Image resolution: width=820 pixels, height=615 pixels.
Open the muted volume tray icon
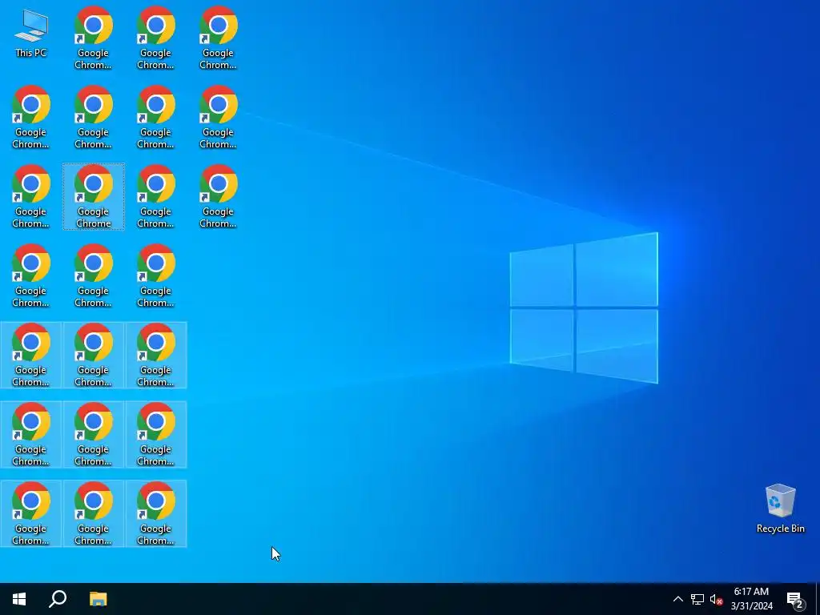coord(716,599)
